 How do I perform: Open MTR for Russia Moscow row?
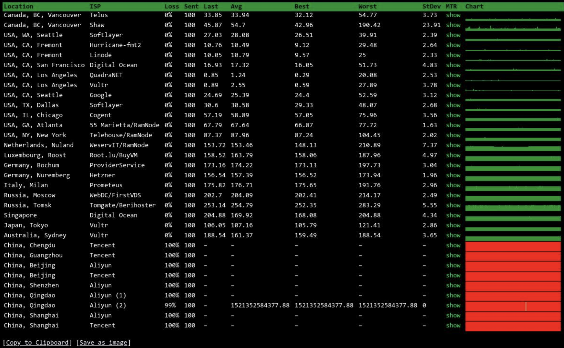click(x=453, y=195)
